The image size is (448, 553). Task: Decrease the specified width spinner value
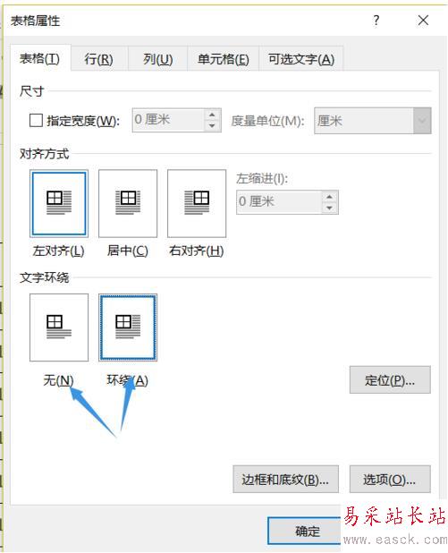(212, 126)
